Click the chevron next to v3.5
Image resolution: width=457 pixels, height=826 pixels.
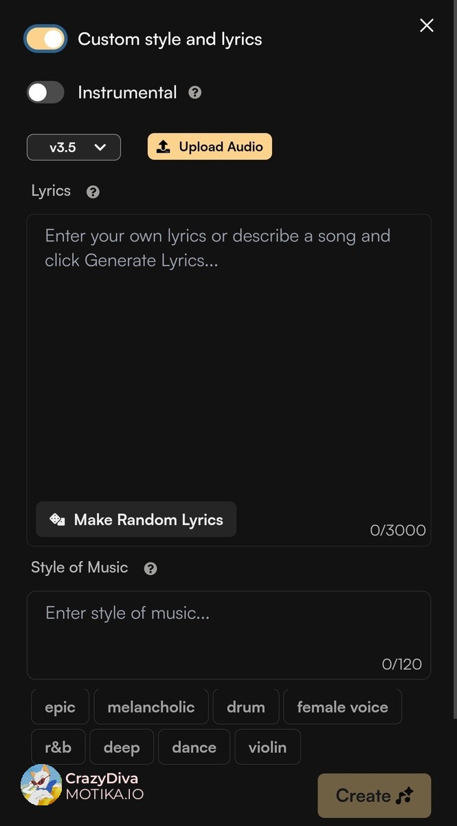100,147
